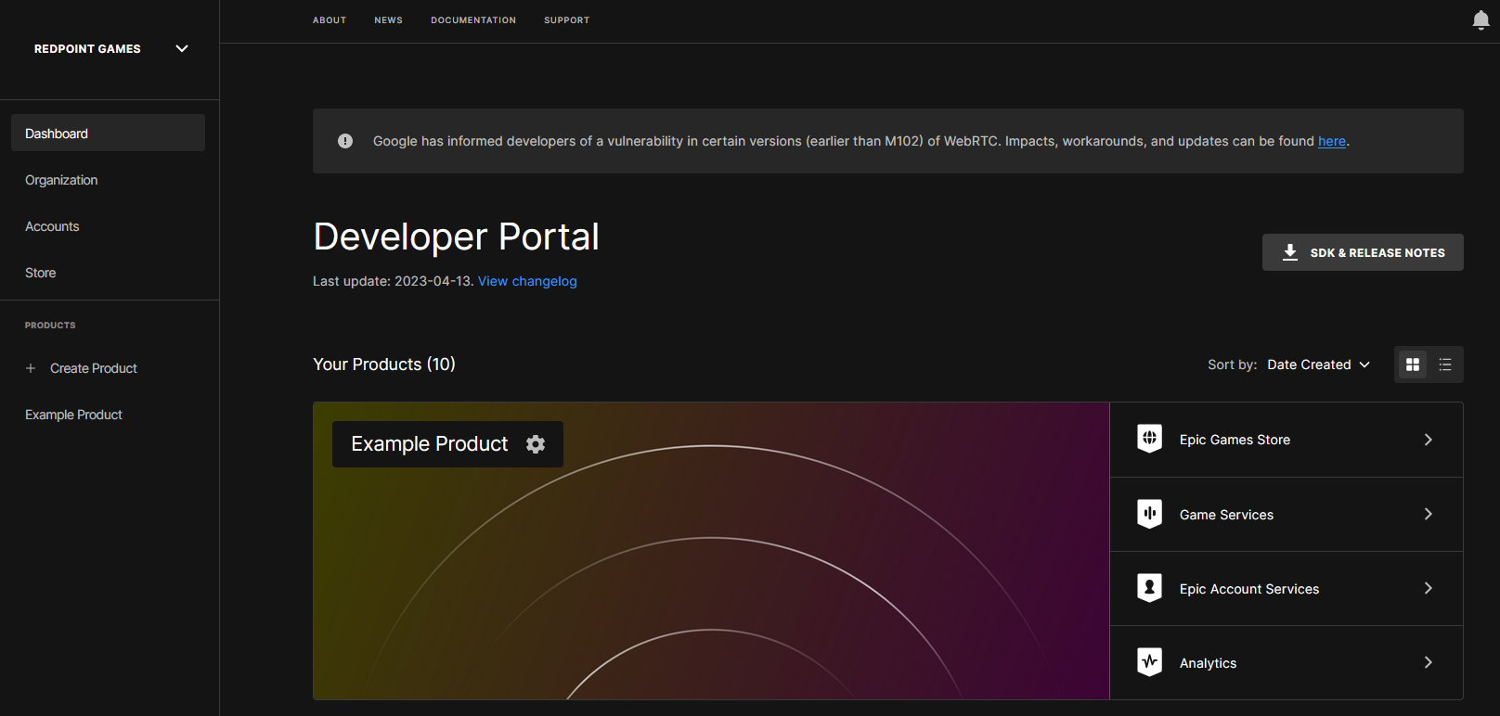Open the News menu item
Screen dimensions: 1500x716
[388, 20]
